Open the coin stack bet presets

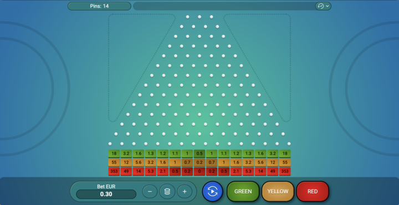pyautogui.click(x=167, y=191)
